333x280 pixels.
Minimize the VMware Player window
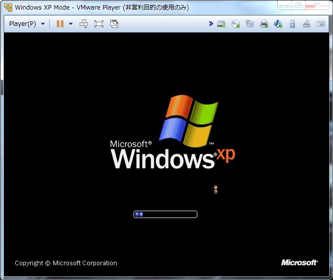click(x=285, y=6)
